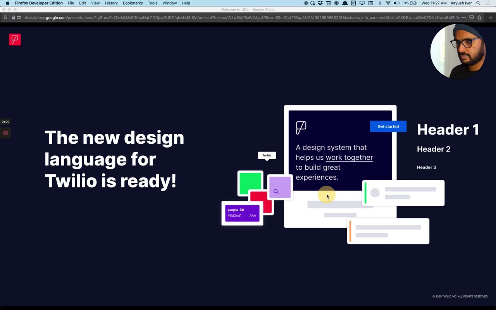The width and height of the screenshot is (496, 310).
Task: Click the green color swatch
Action: pos(250,183)
